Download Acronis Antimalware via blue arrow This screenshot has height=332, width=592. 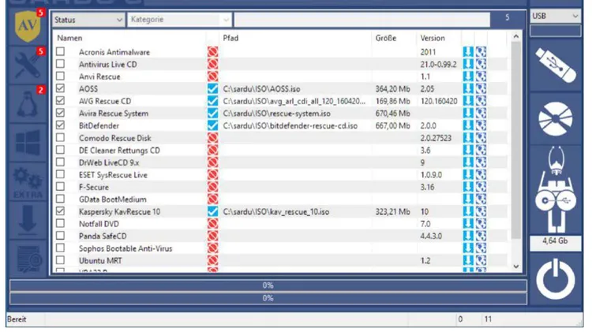pyautogui.click(x=468, y=52)
